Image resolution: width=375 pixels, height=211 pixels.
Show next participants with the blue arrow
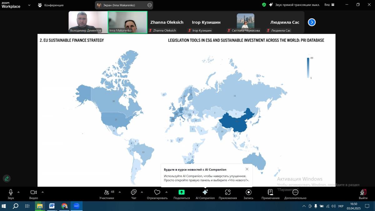(312, 22)
